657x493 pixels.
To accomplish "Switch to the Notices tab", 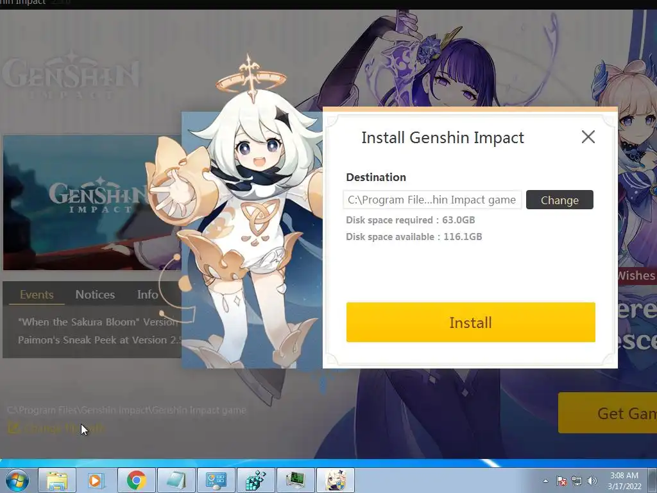I will (95, 294).
